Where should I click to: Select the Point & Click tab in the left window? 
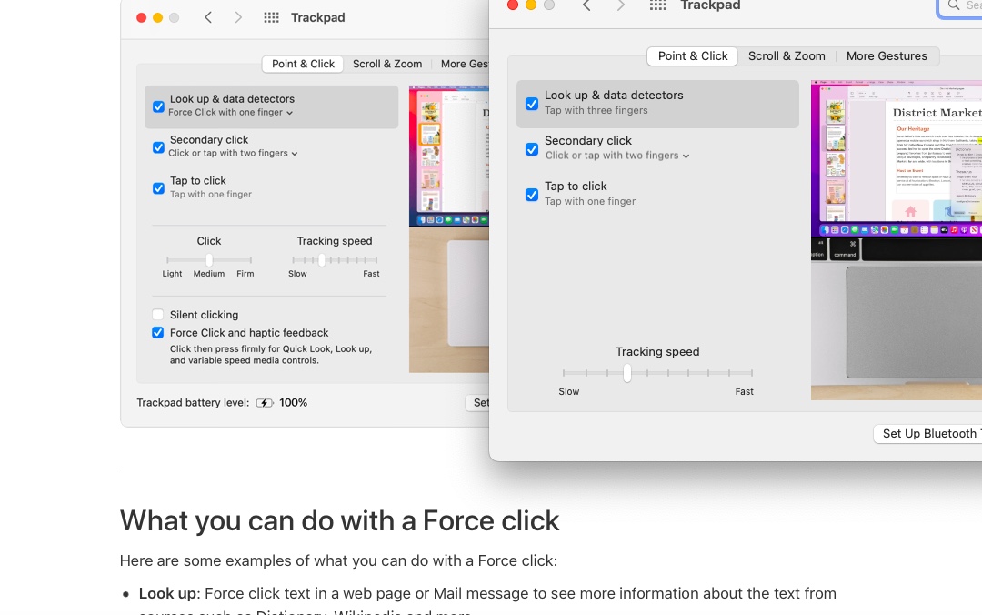[x=303, y=64]
